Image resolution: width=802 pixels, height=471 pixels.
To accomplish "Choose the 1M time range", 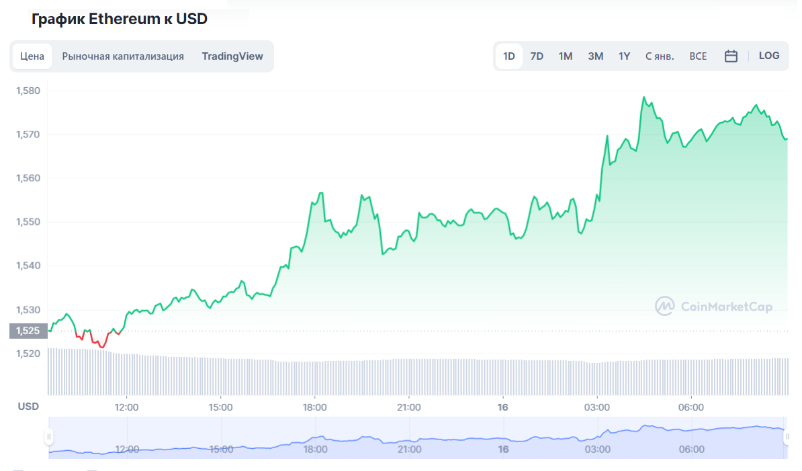I will pyautogui.click(x=566, y=56).
